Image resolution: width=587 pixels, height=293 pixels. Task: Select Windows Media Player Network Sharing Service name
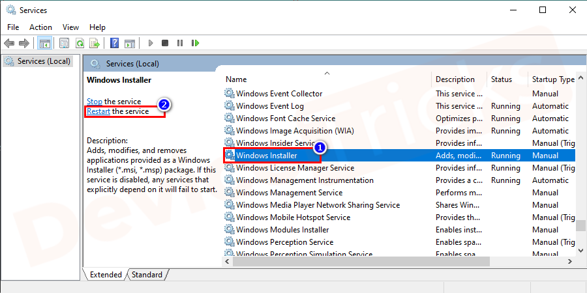318,205
